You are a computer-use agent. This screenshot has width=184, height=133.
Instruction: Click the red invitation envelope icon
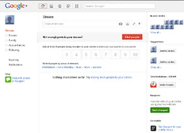154,85
